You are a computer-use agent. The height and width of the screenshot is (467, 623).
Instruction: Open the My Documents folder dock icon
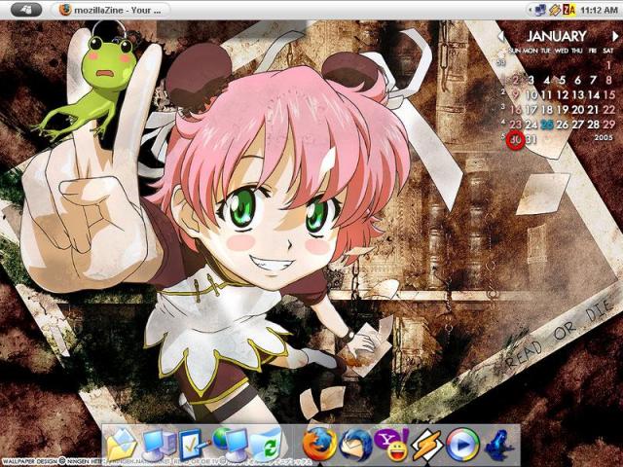click(x=121, y=445)
